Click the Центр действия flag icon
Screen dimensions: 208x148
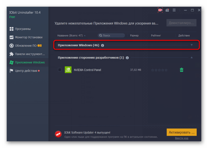(12, 71)
